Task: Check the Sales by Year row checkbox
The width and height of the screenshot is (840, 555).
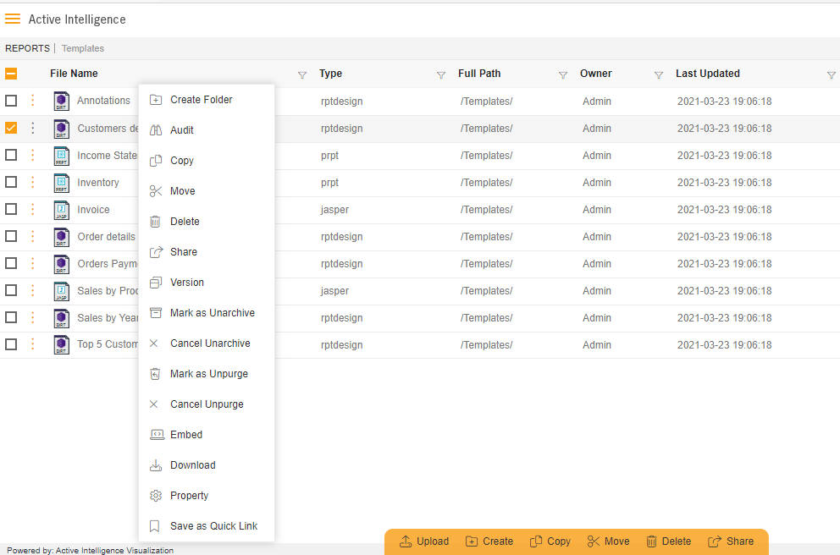Action: [11, 317]
